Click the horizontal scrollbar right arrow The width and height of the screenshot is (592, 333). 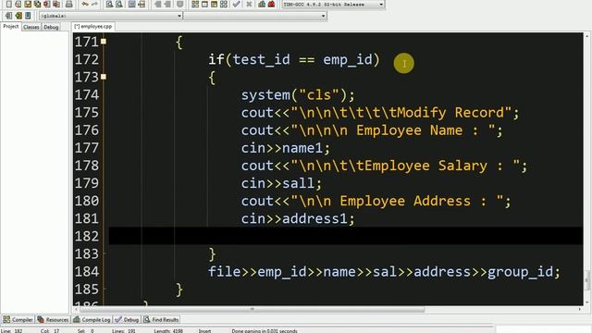[x=580, y=309]
